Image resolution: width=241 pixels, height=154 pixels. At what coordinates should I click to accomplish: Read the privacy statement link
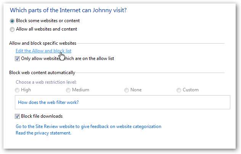(x=43, y=133)
